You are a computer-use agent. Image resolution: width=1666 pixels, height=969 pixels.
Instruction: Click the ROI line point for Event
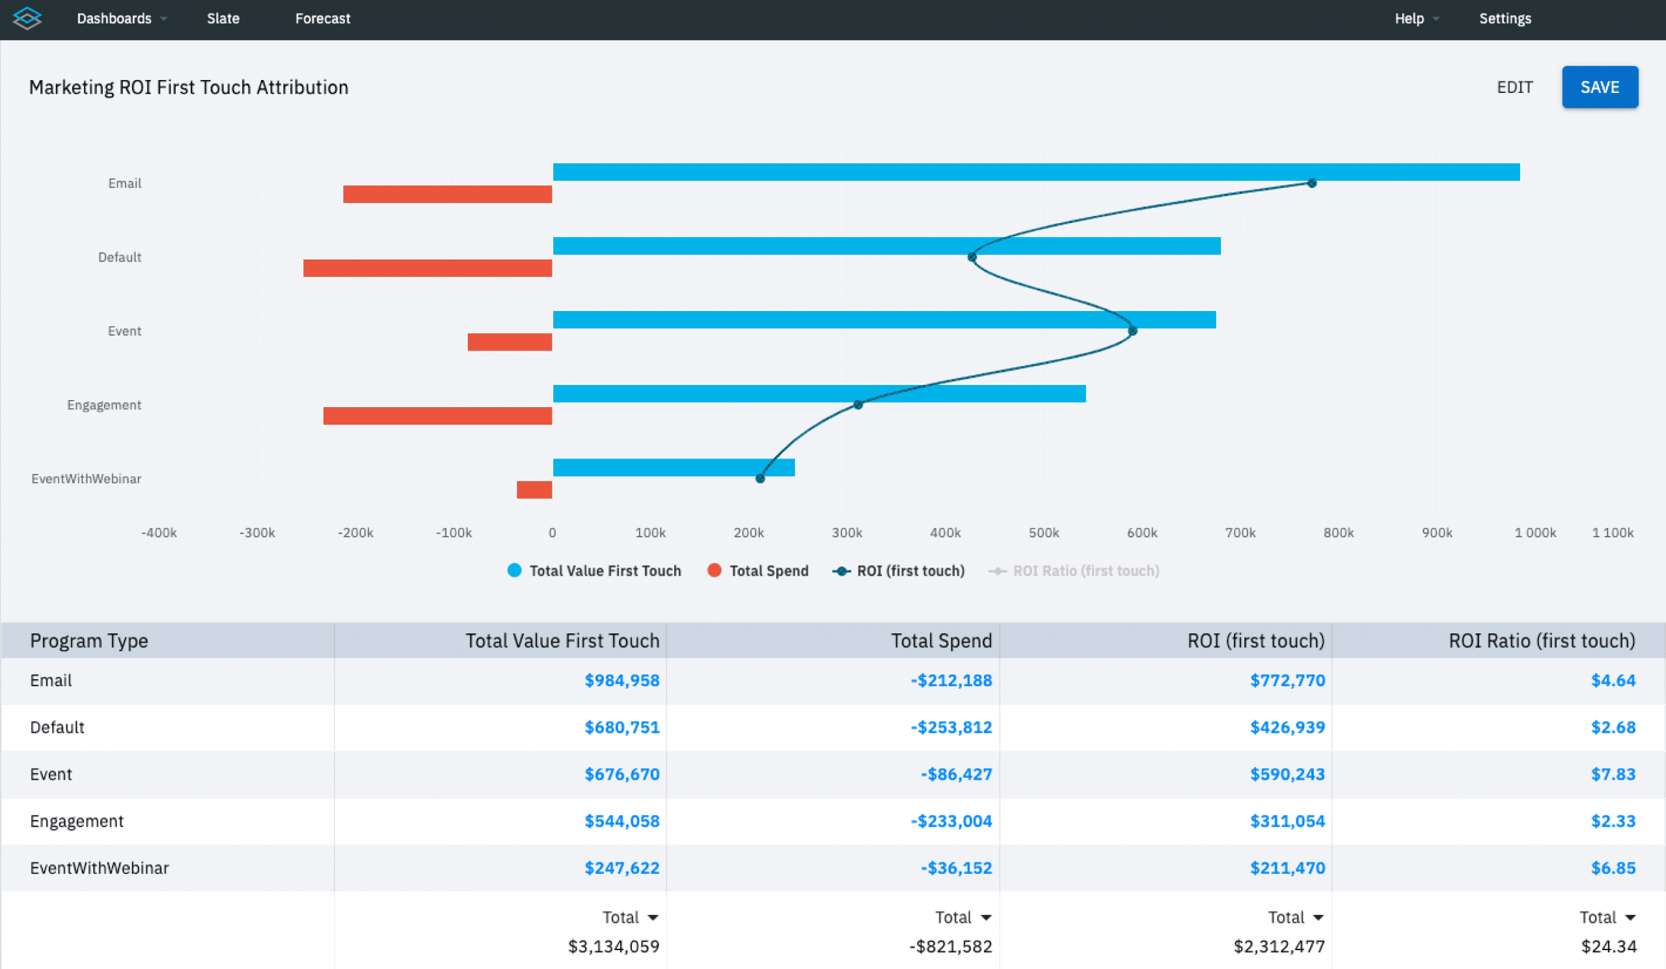[1132, 331]
